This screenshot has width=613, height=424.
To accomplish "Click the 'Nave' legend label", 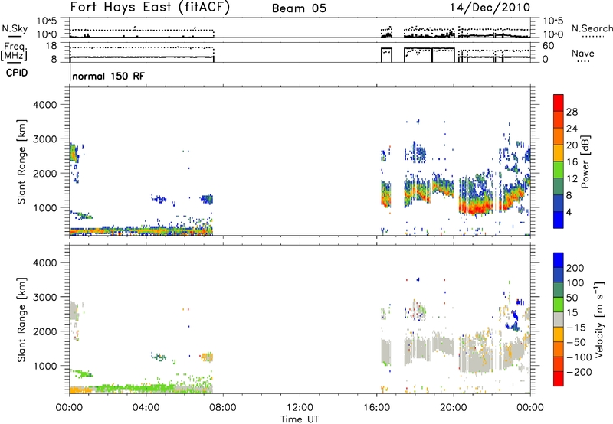I will 582,53.
